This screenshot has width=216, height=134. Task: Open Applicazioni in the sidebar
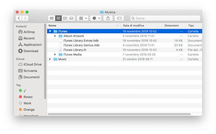30,45
